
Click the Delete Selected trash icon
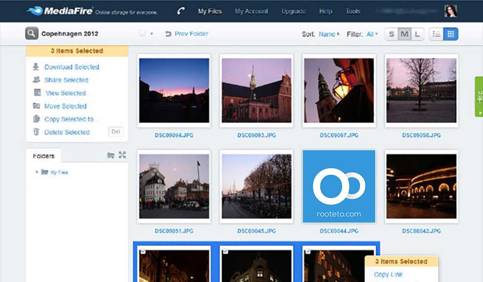click(x=36, y=132)
